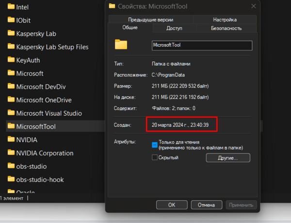This screenshot has height=223, width=291.
Task: Enable the 'Скрытый' checkbox
Action: [155, 158]
